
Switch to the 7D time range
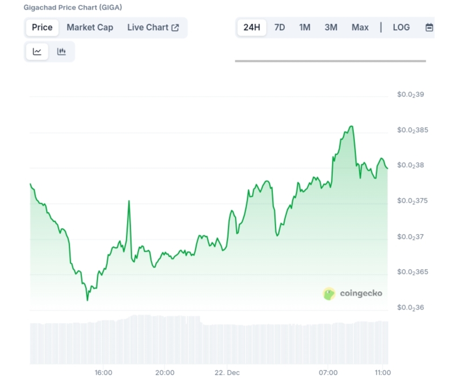pyautogui.click(x=279, y=28)
